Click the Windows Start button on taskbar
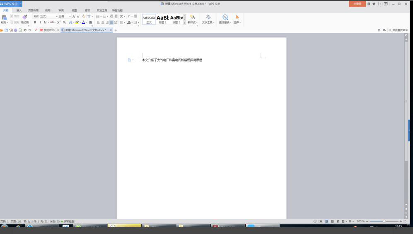The width and height of the screenshot is (413, 234). pos(5,227)
